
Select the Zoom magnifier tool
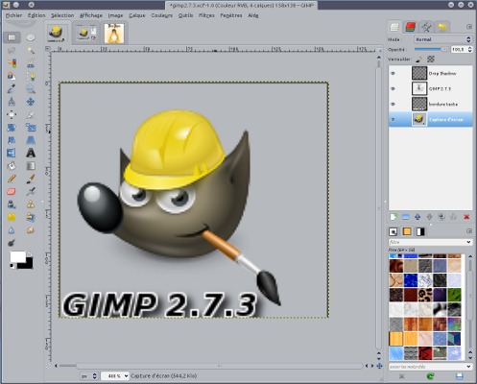point(31,89)
